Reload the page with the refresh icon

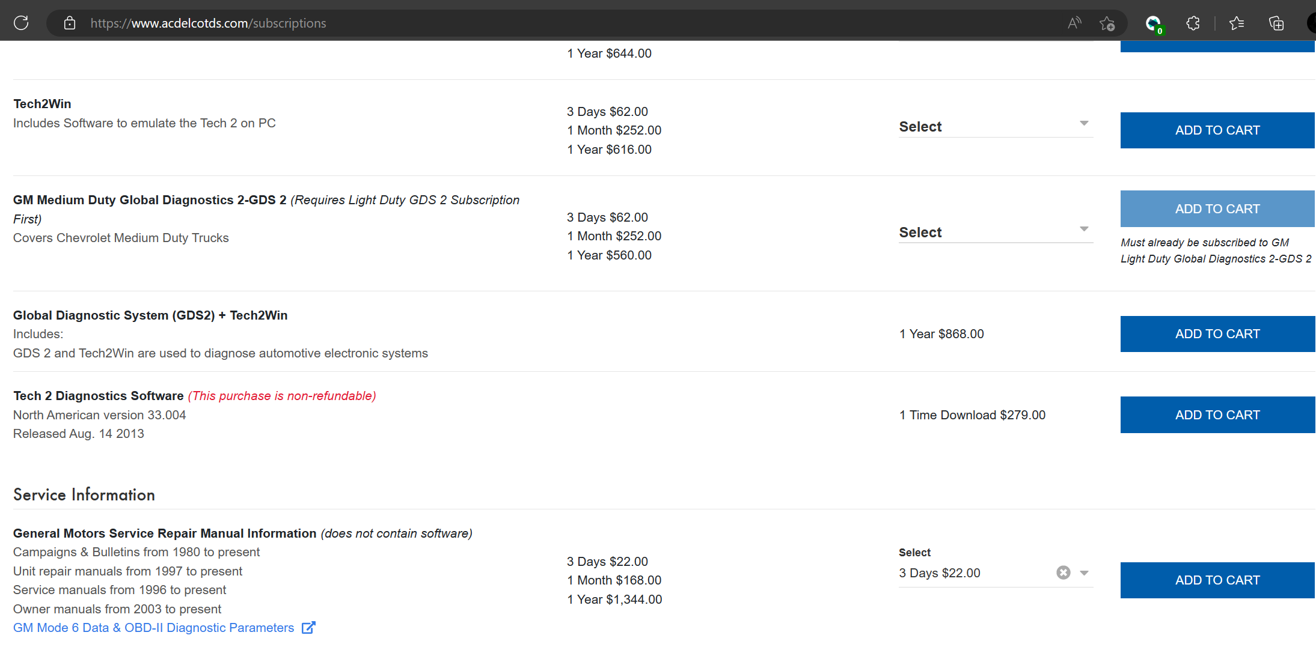tap(21, 23)
